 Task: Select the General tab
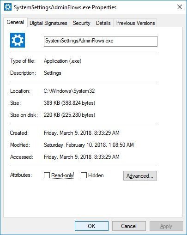15,22
